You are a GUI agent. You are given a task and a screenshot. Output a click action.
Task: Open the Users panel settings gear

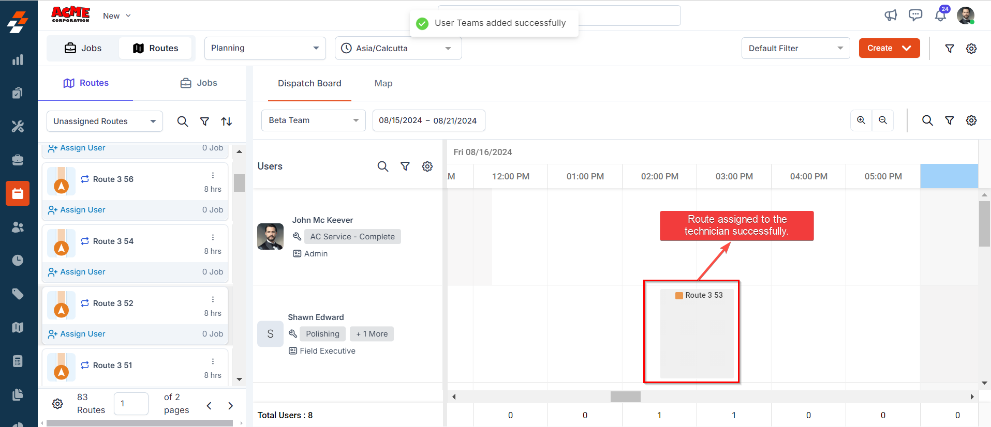click(x=427, y=166)
